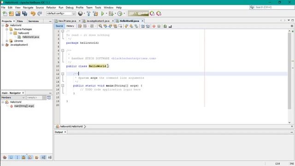Click the Debug Project icon
This screenshot has width=295, height=166.
[x=111, y=13]
